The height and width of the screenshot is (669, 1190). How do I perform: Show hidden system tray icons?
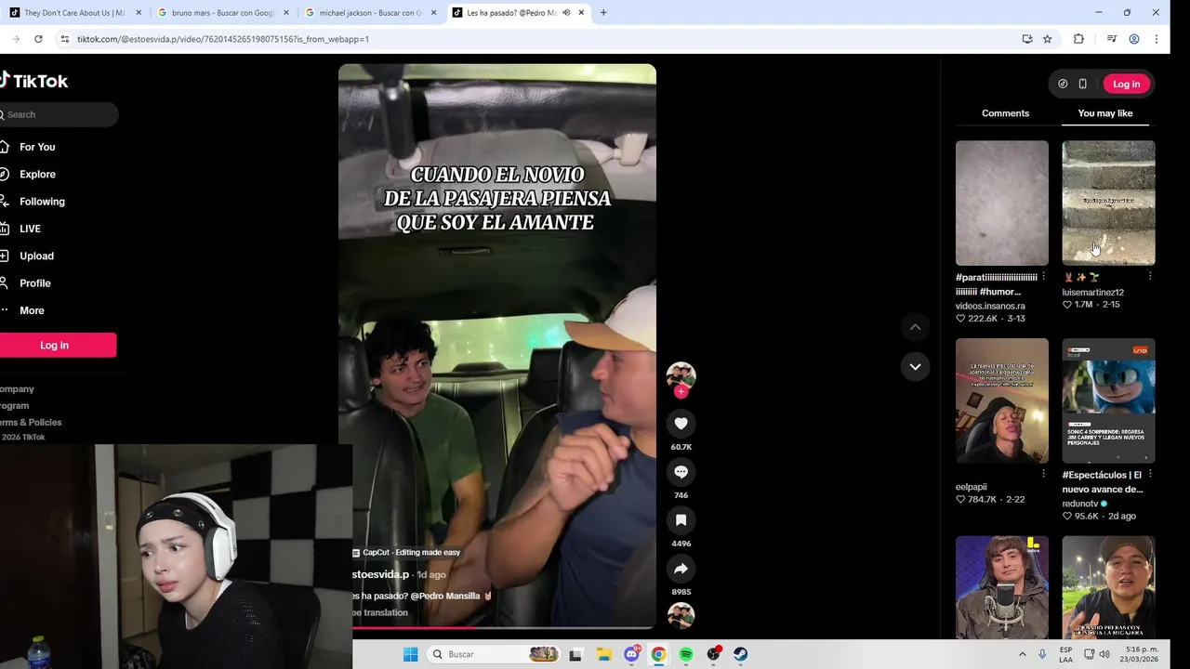(1023, 654)
